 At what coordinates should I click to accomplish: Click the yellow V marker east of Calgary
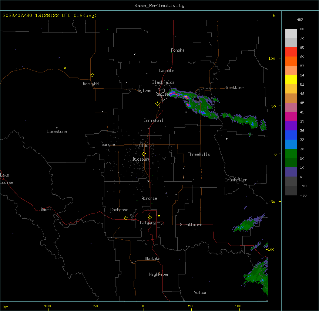[x=159, y=216]
